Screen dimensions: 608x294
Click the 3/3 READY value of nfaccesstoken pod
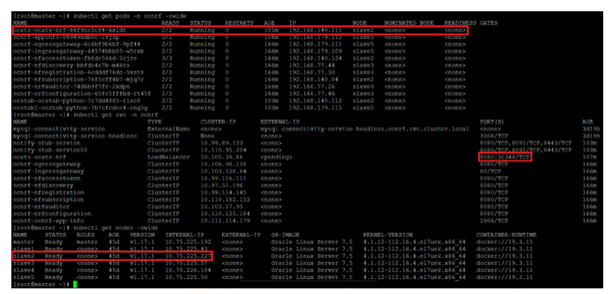pos(167,58)
